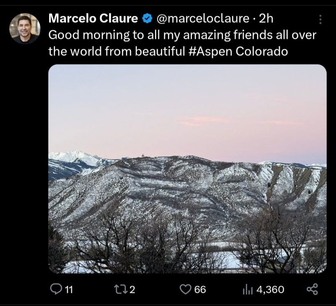Like the post with the heart icon
The height and width of the screenshot is (306, 336).
pos(185,289)
